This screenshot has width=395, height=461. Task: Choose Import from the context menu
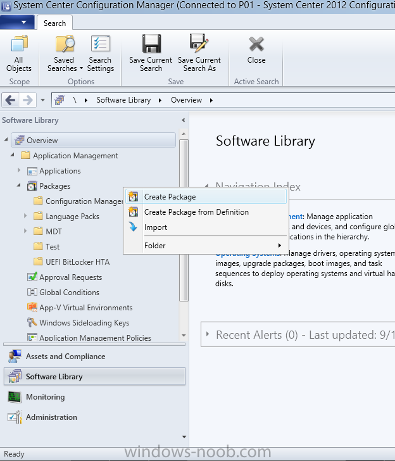[x=206, y=227]
